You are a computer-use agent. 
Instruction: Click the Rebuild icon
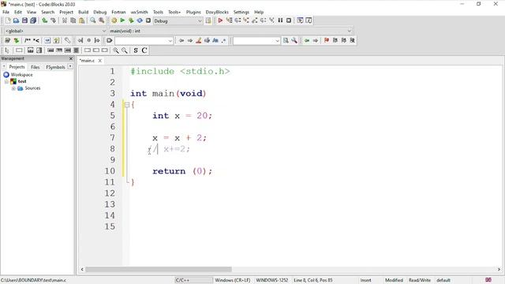click(140, 21)
